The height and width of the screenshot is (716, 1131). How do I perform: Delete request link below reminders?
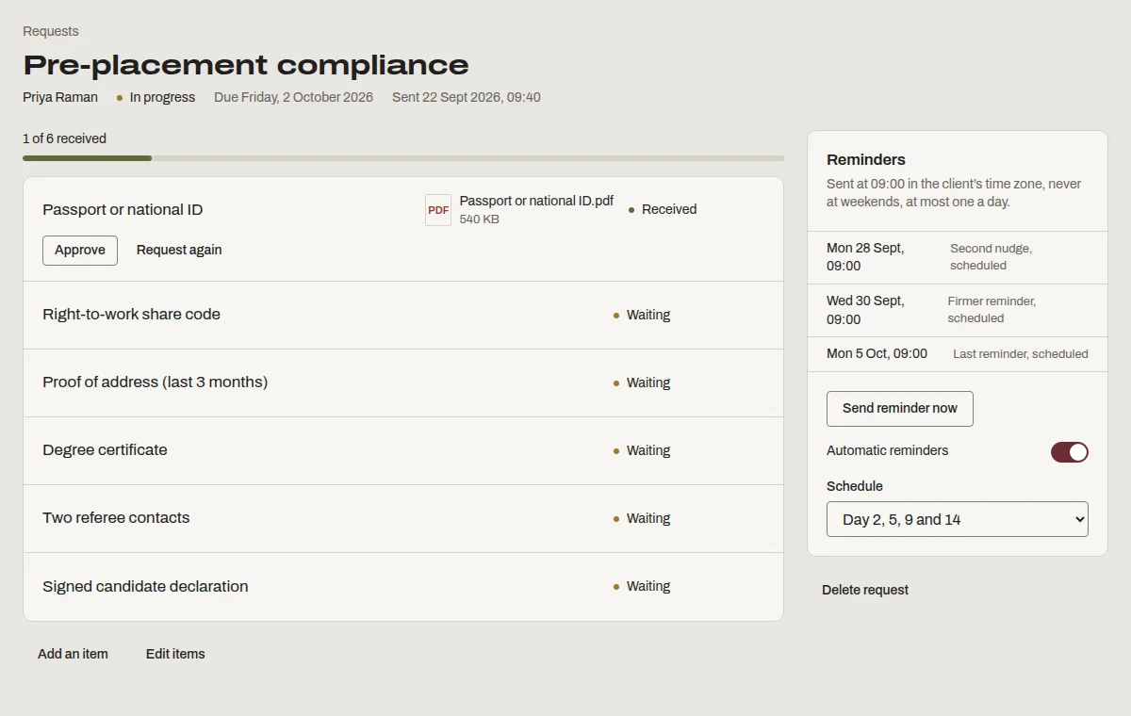pos(865,590)
